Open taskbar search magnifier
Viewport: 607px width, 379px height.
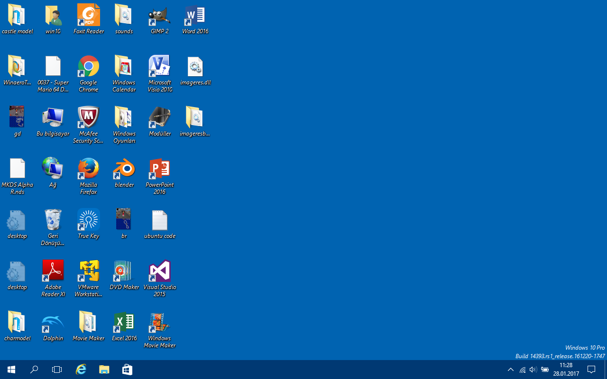[x=34, y=370]
